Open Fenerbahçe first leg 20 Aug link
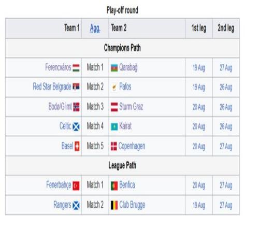Viewport: 259px width, 228px height. [x=199, y=186]
